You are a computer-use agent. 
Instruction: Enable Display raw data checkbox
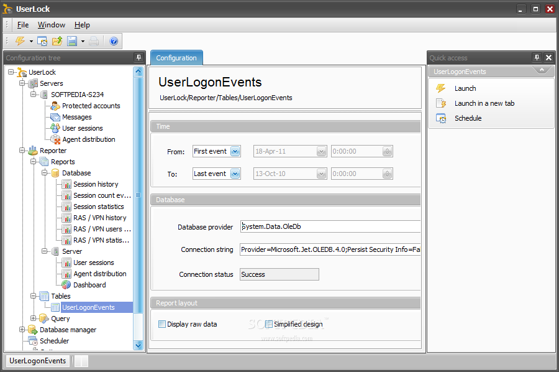tap(162, 324)
